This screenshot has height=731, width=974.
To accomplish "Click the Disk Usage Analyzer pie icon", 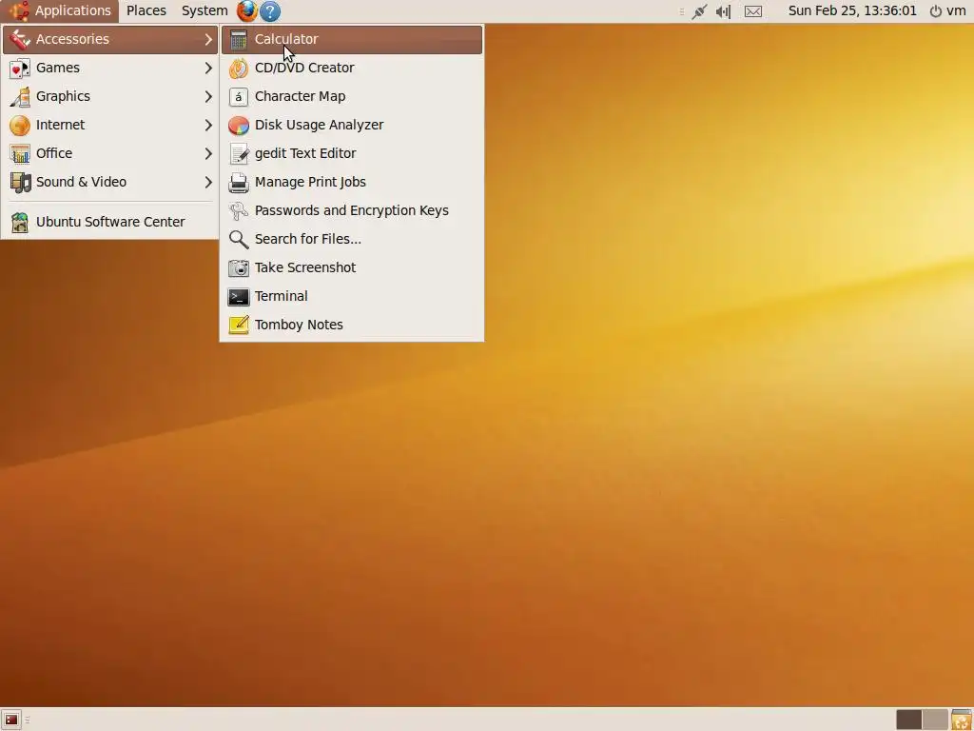I will pyautogui.click(x=239, y=125).
